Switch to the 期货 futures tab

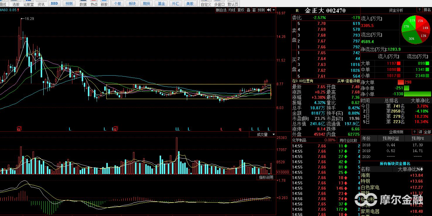click(147, 4)
